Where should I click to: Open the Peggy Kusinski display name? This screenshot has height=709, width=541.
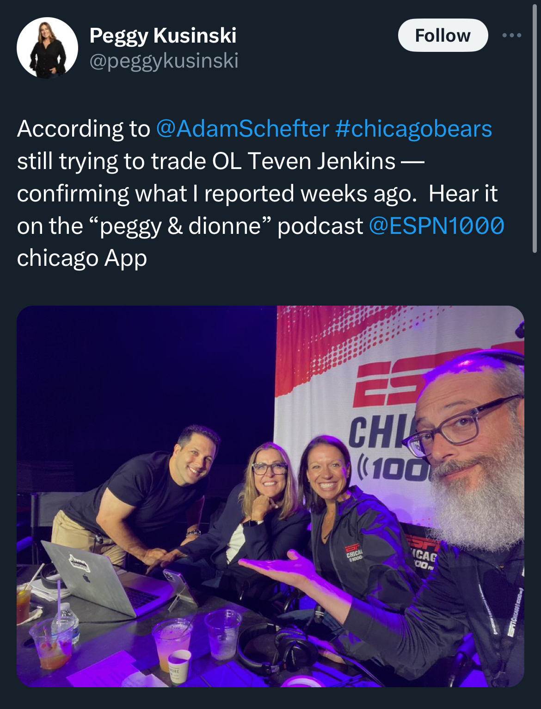tap(163, 35)
